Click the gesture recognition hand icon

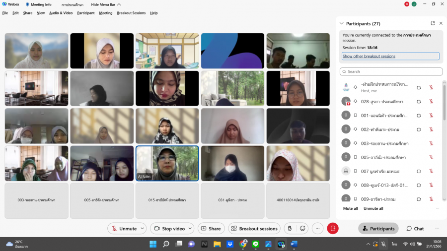click(290, 229)
